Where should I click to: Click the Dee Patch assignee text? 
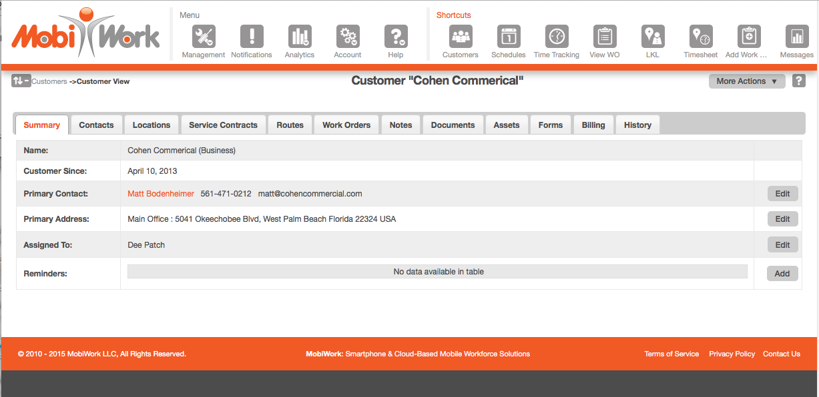point(146,245)
